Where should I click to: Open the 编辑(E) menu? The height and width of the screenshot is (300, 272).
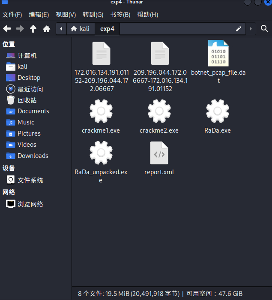(x=39, y=15)
